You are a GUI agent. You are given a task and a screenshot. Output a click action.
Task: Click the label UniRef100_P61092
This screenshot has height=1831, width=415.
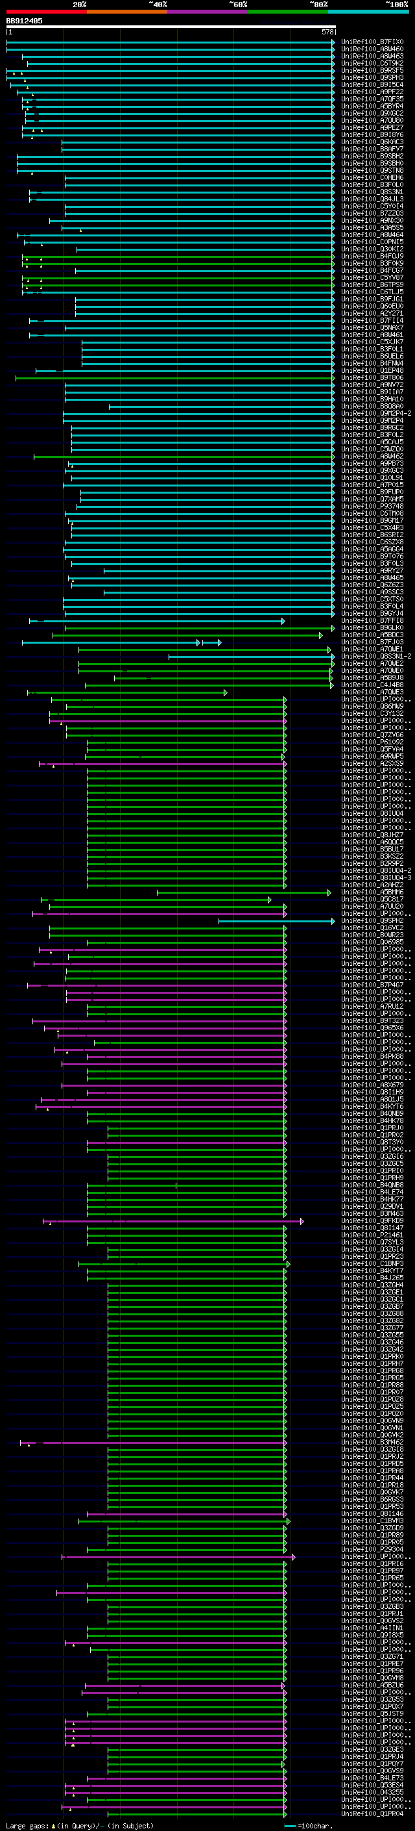[372, 742]
